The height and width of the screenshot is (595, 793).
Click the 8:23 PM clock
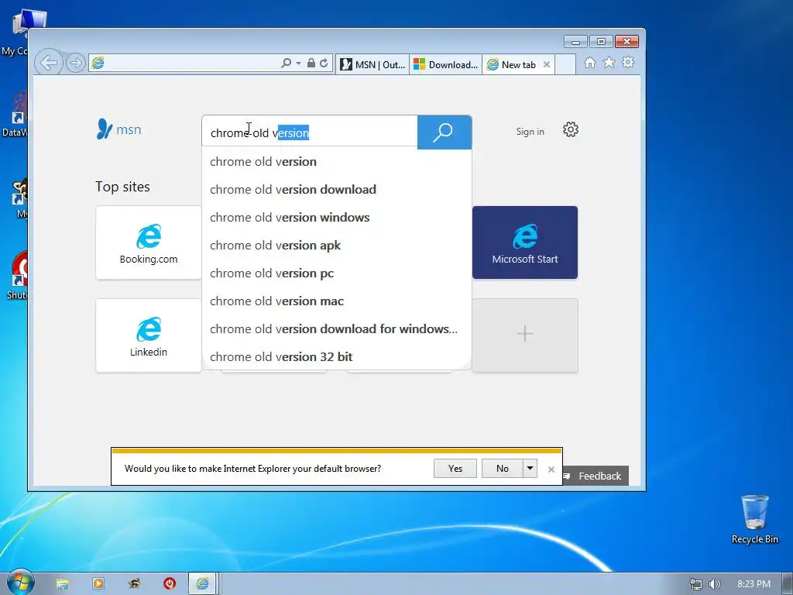754,584
